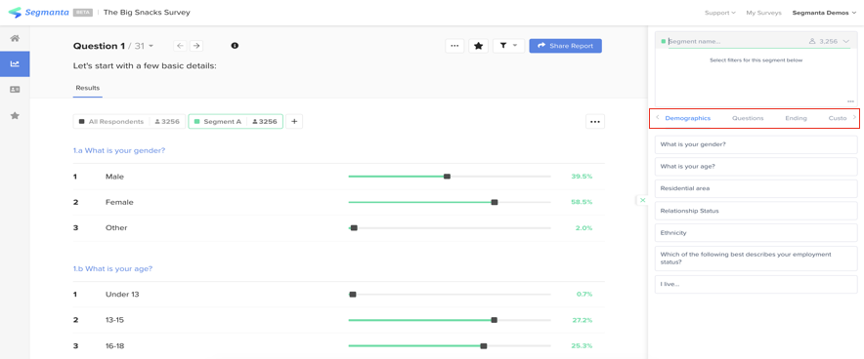Expand the What is your gender filter
Screen dimensions: 864x359
[x=756, y=144]
